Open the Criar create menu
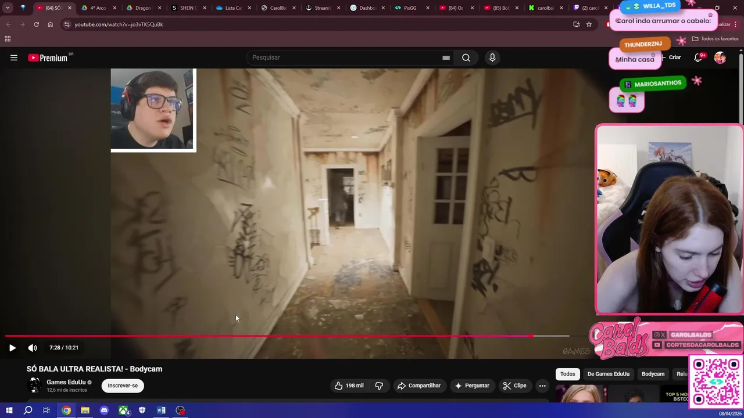This screenshot has height=418, width=744. pyautogui.click(x=673, y=57)
